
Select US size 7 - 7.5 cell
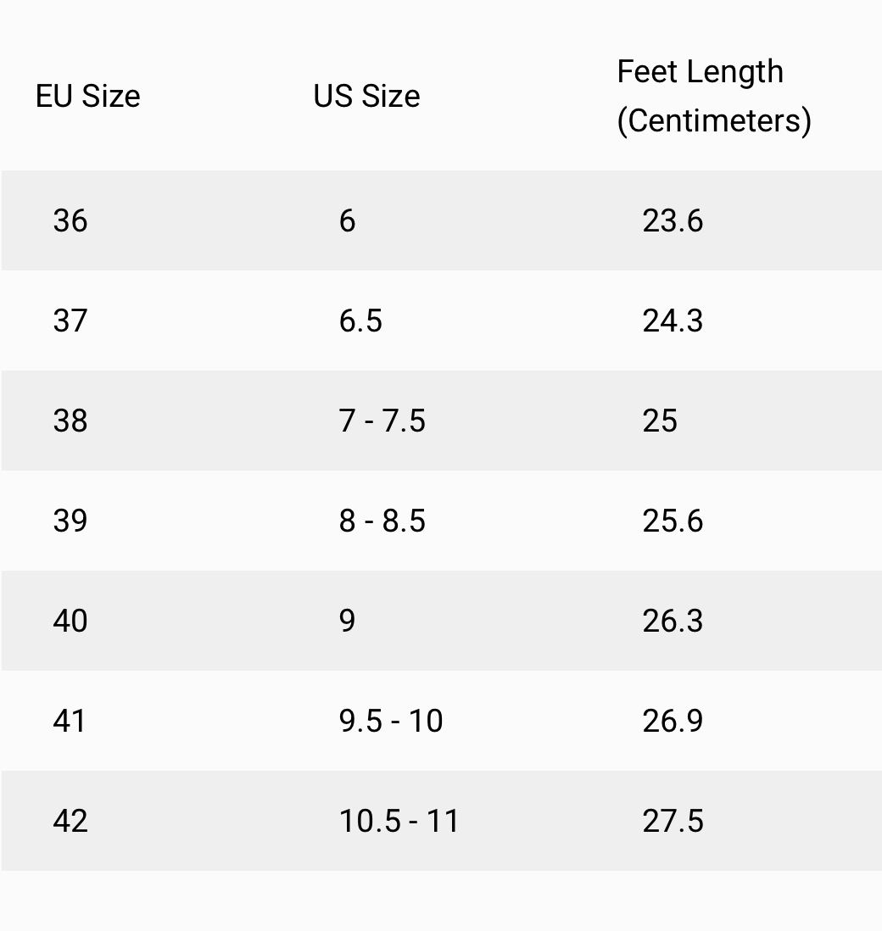[x=382, y=421]
